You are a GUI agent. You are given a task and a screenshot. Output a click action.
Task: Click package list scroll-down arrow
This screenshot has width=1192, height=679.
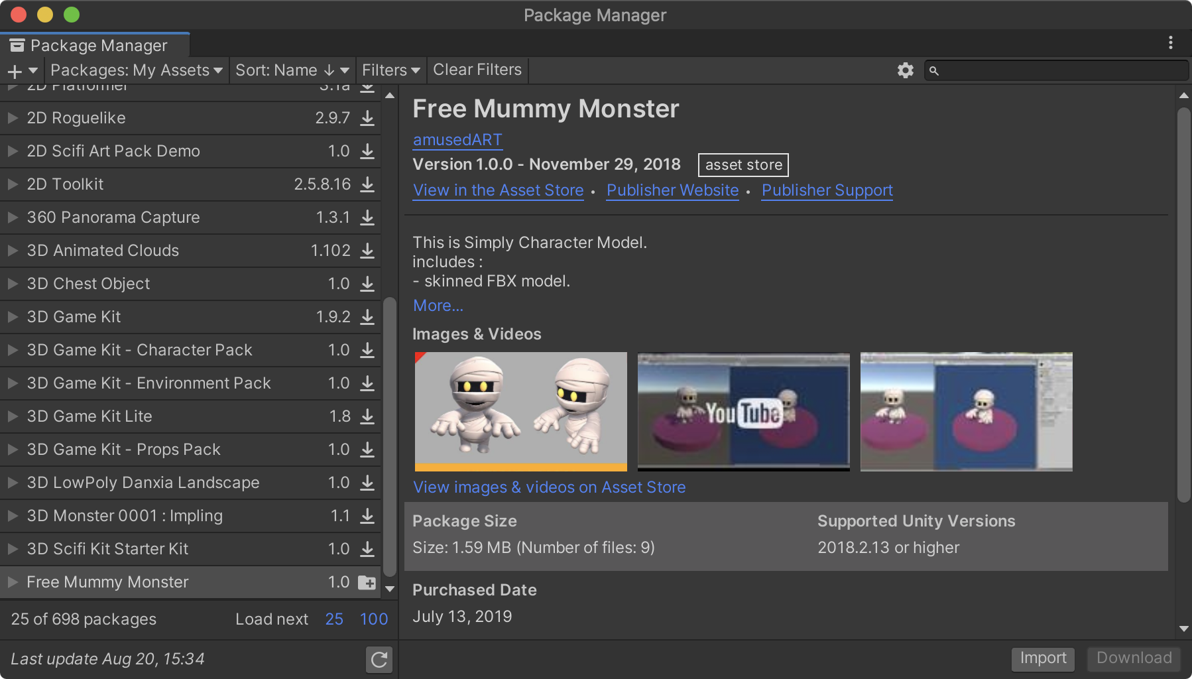coord(390,589)
